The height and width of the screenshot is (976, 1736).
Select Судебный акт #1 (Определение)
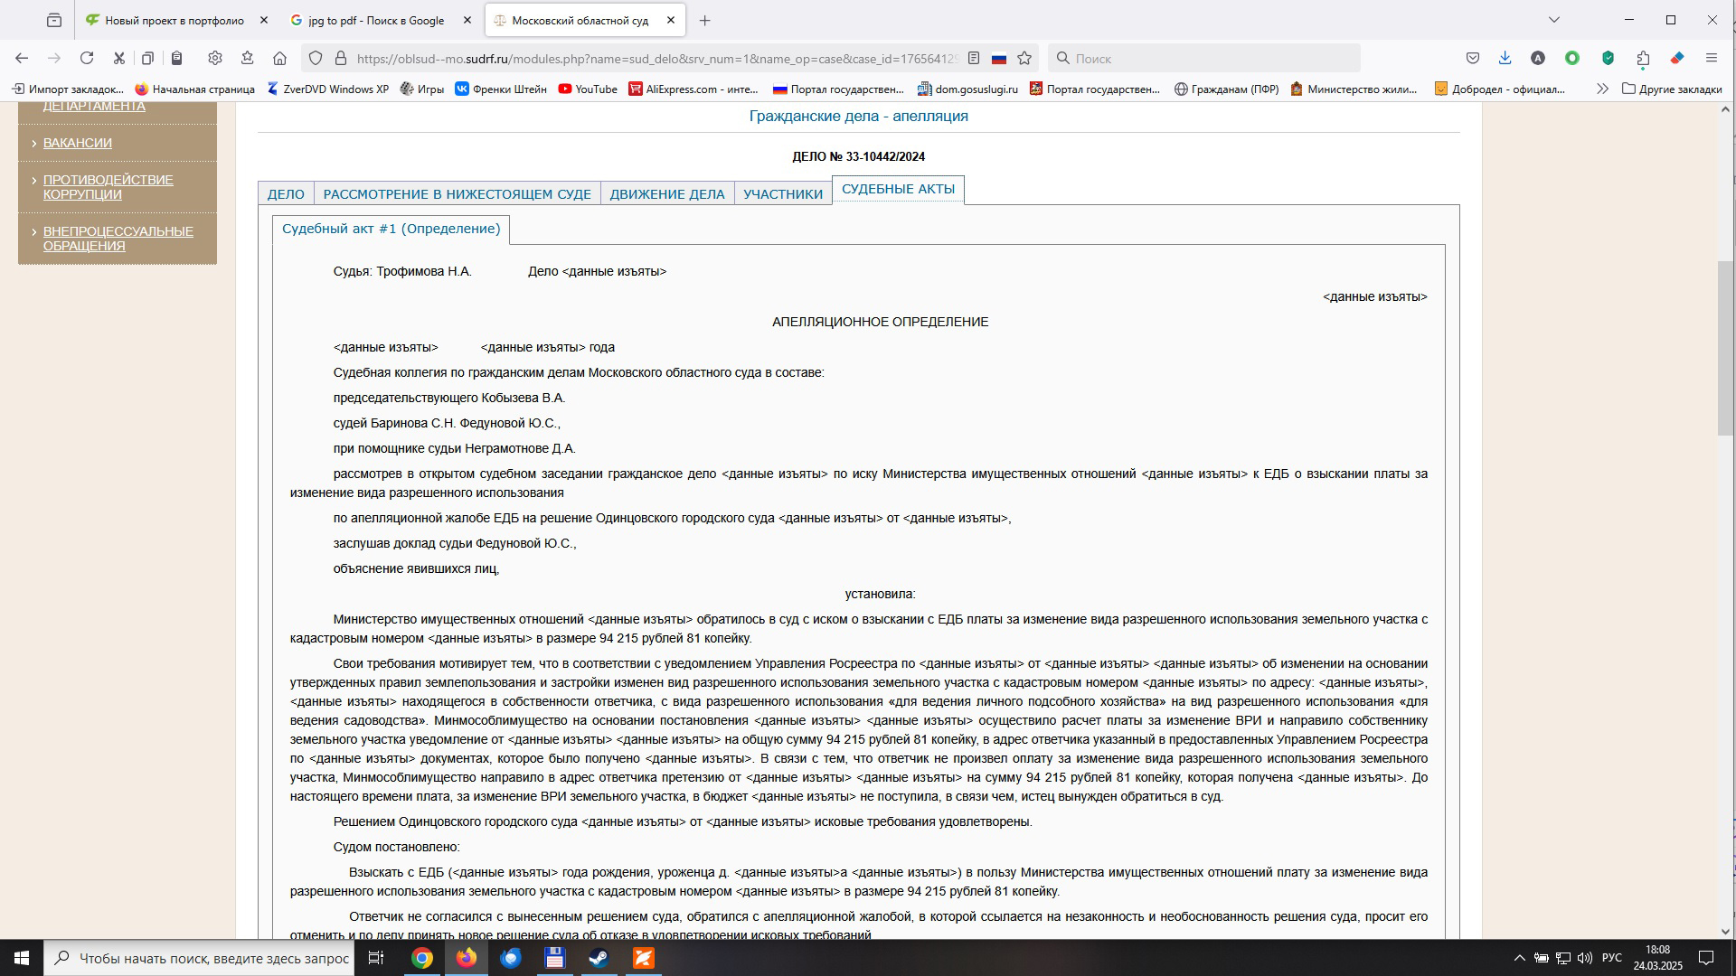click(x=391, y=229)
